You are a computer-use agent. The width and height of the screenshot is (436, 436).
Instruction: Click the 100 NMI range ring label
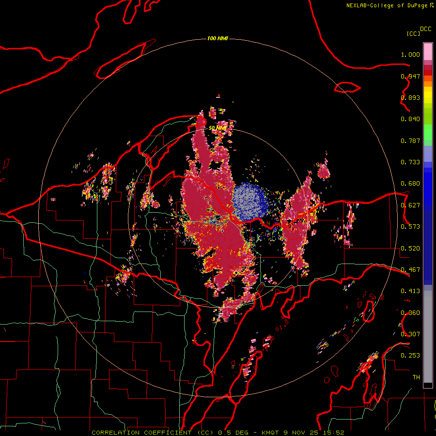pos(218,38)
